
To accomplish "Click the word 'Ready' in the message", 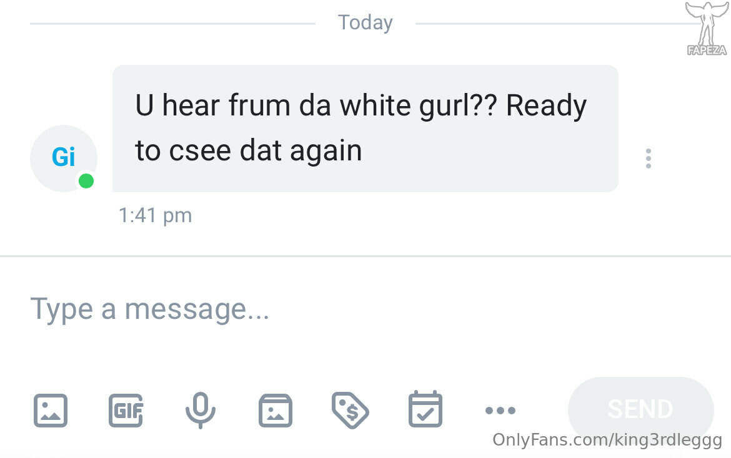I will (547, 106).
